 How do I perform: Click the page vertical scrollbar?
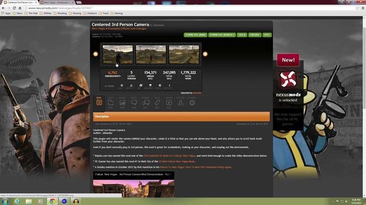pyautogui.click(x=364, y=107)
